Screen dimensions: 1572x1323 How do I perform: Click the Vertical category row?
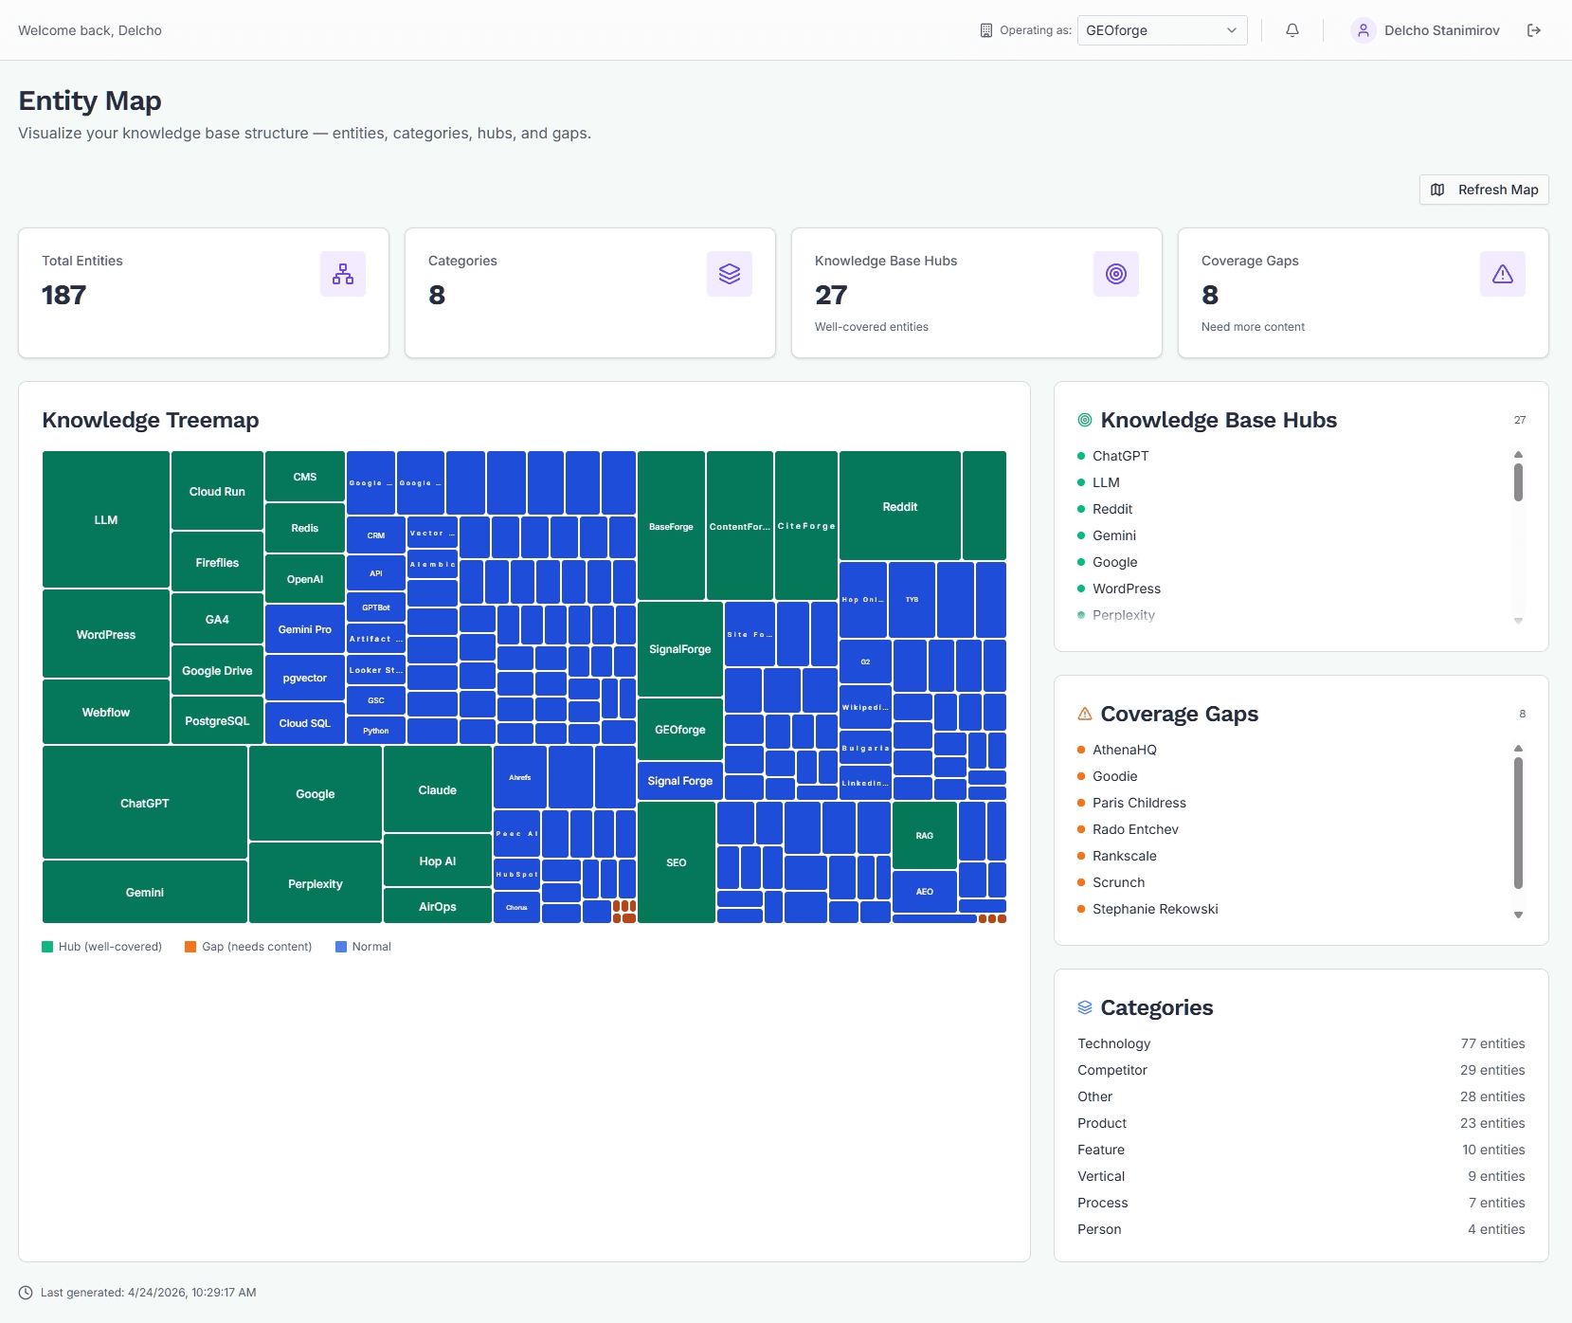[x=1301, y=1176]
